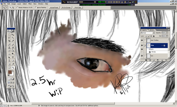The image size is (177, 107).
Task: Select the Magic Wand tool
Action: [13, 38]
